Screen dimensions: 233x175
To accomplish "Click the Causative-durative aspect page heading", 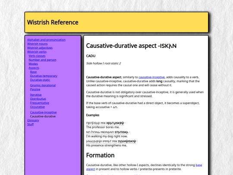I will coord(131,46).
